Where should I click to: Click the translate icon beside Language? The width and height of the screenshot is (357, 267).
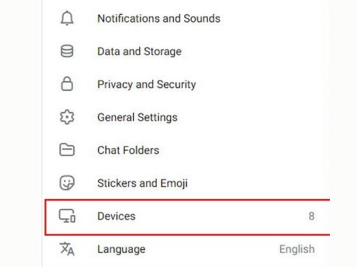67,249
